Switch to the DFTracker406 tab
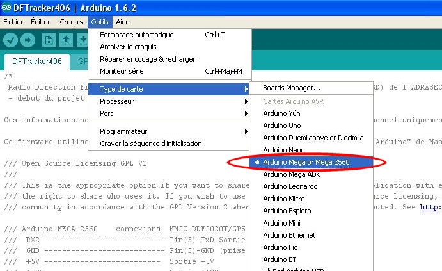Image resolution: width=442 pixels, height=271 pixels. [37, 62]
